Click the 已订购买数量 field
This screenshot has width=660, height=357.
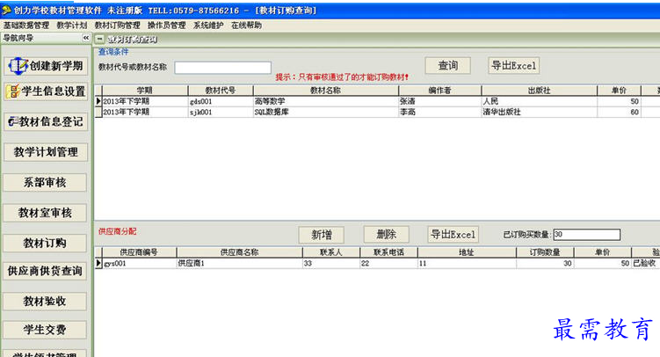pos(586,235)
